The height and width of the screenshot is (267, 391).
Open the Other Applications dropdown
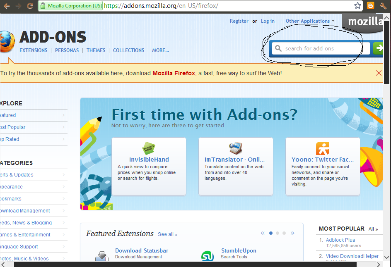(x=310, y=21)
